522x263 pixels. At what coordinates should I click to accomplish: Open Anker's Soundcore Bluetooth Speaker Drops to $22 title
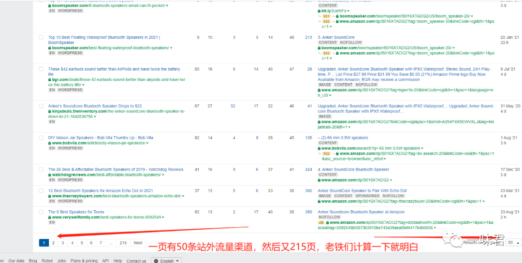coord(95,106)
